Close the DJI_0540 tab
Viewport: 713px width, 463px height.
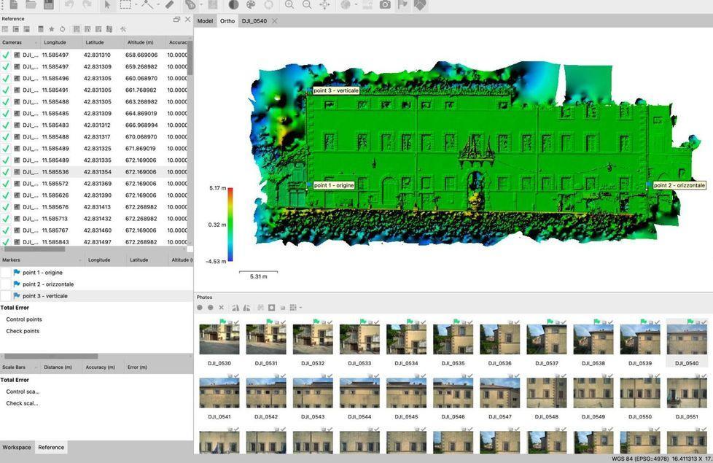click(275, 21)
